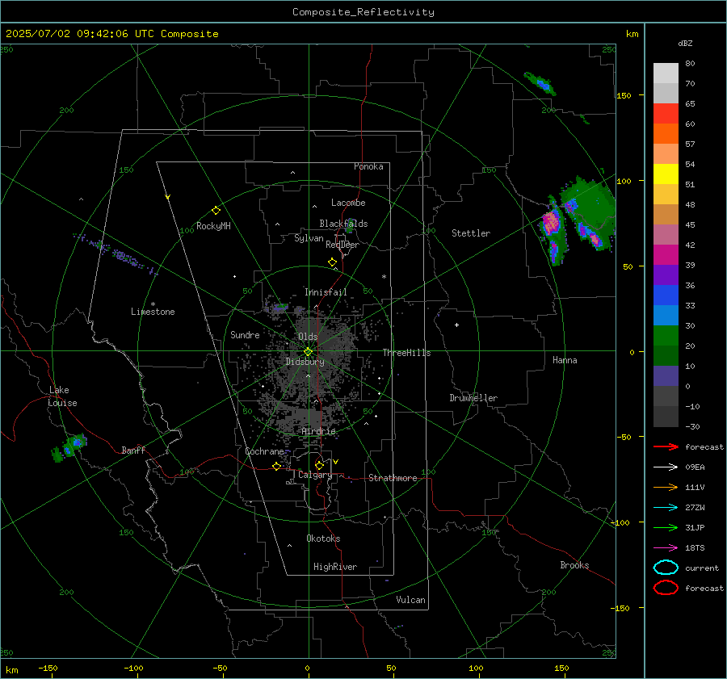The image size is (727, 679).
Task: Click the yellow diamond marker above Calgary
Action: click(319, 465)
